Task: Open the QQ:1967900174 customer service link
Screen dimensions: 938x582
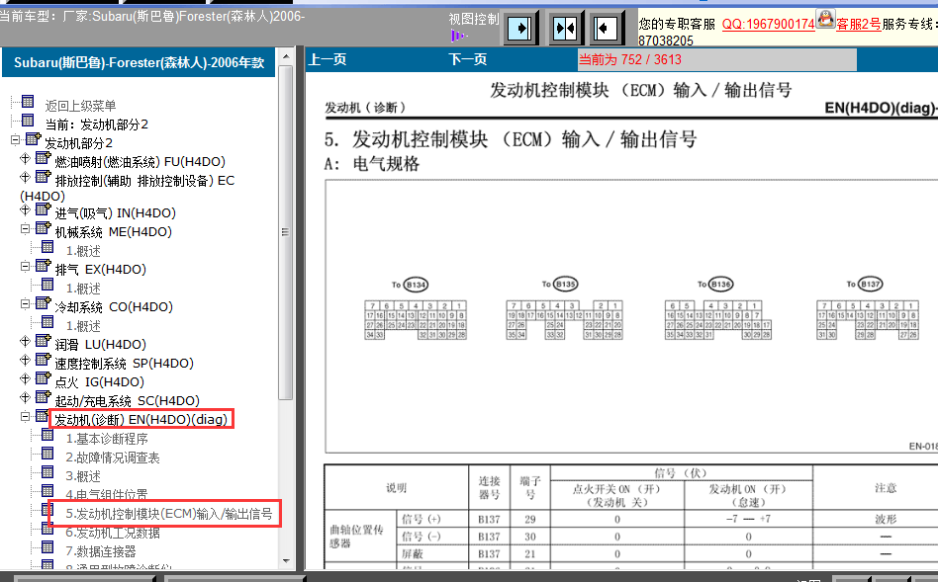Action: click(x=768, y=24)
